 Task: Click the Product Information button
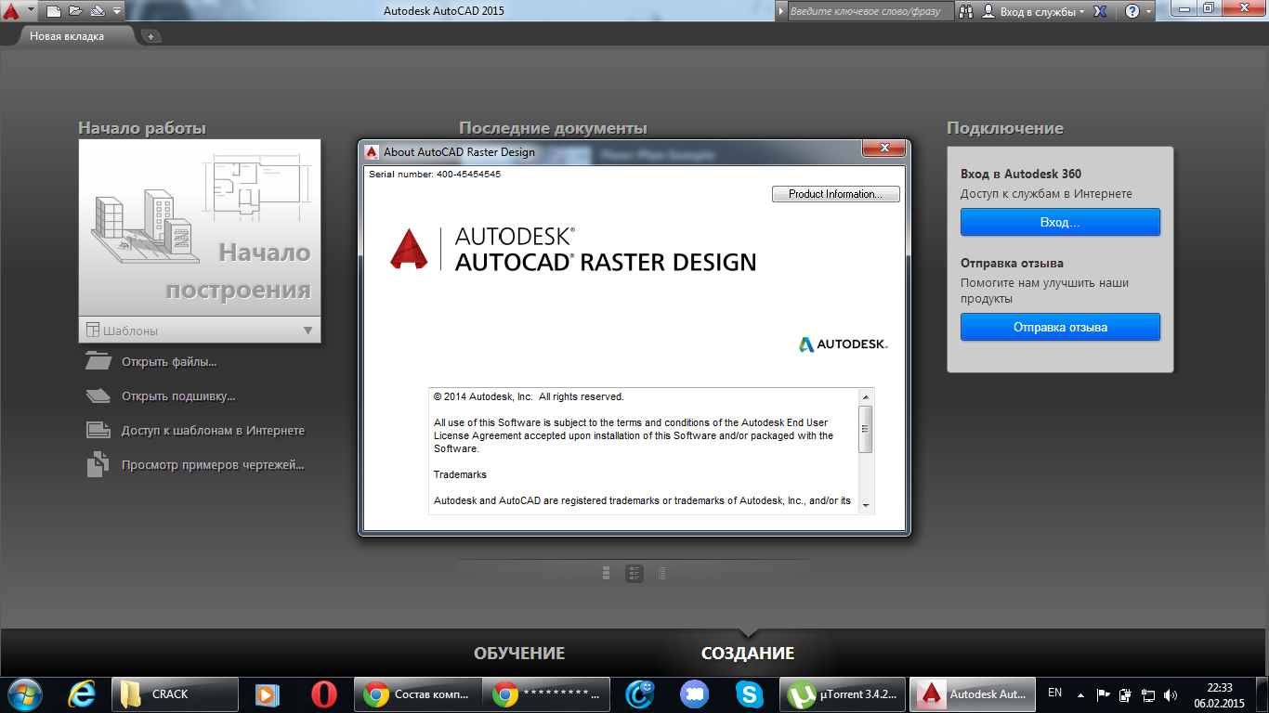(835, 194)
